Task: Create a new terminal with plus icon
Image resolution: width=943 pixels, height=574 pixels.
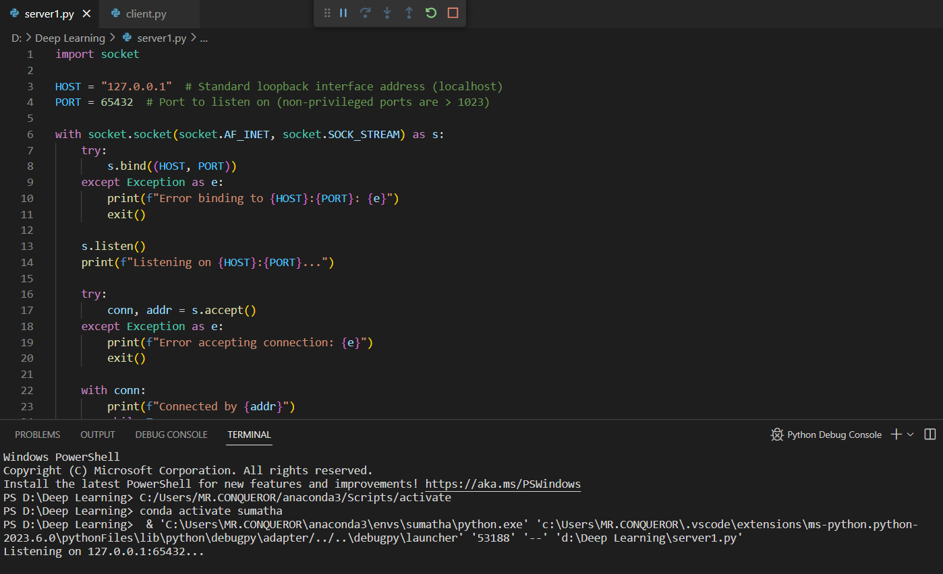Action: point(896,435)
